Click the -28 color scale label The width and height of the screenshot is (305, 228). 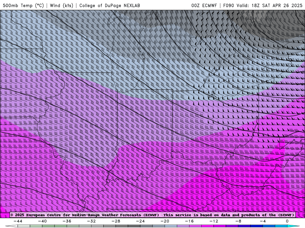click(x=116, y=221)
